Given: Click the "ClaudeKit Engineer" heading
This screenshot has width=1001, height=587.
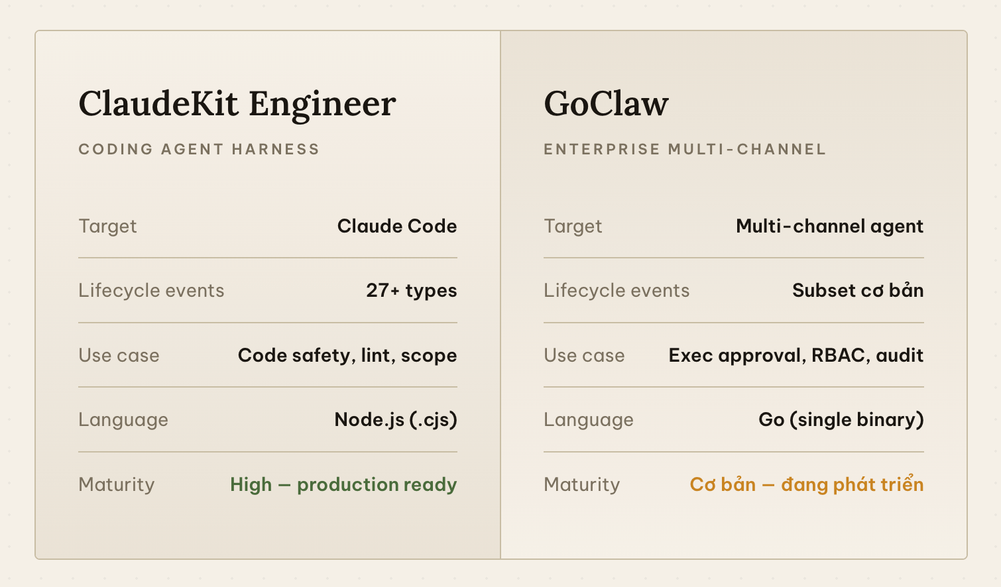Looking at the screenshot, I should pos(237,105).
